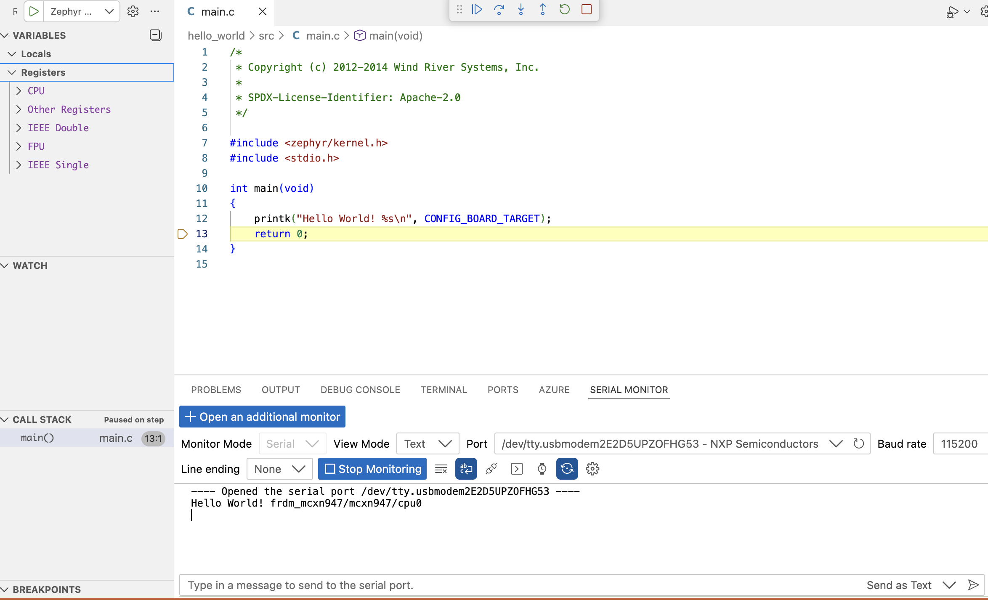Viewport: 988px width, 600px height.
Task: Open the View Mode dropdown
Action: (x=427, y=443)
